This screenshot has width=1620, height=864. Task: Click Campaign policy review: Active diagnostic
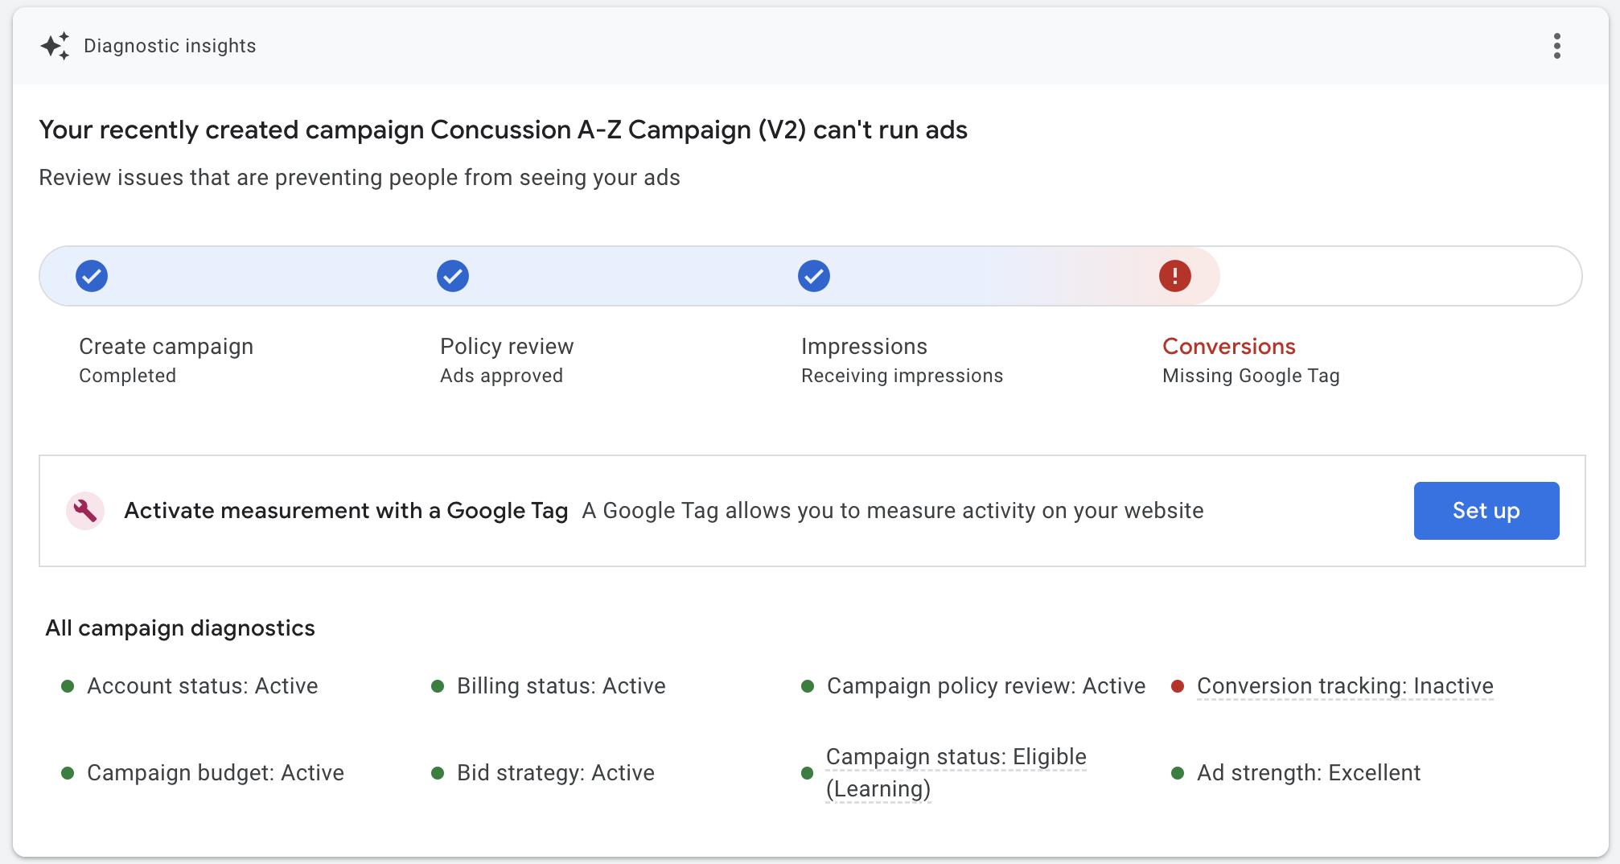click(986, 686)
